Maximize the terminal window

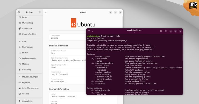click(175, 31)
